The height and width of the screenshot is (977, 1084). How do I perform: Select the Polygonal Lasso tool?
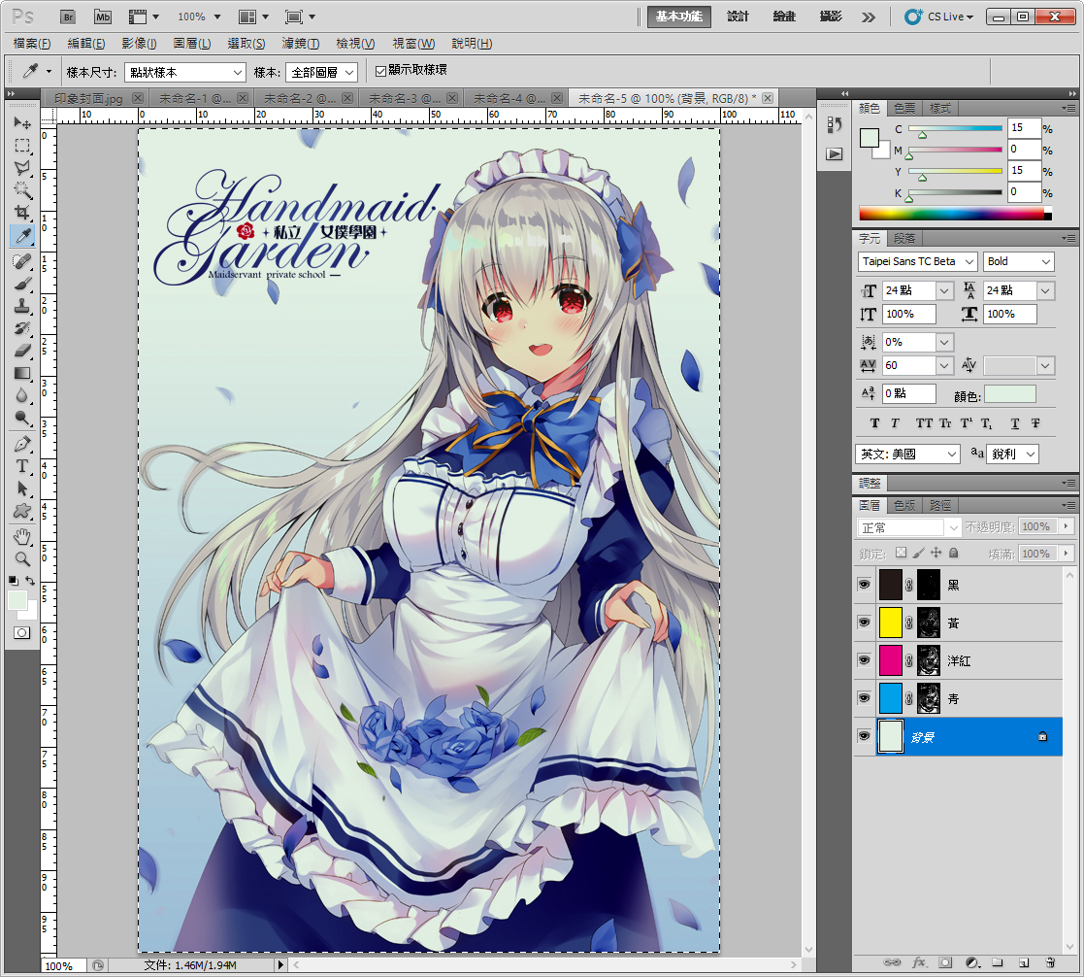pyautogui.click(x=22, y=168)
